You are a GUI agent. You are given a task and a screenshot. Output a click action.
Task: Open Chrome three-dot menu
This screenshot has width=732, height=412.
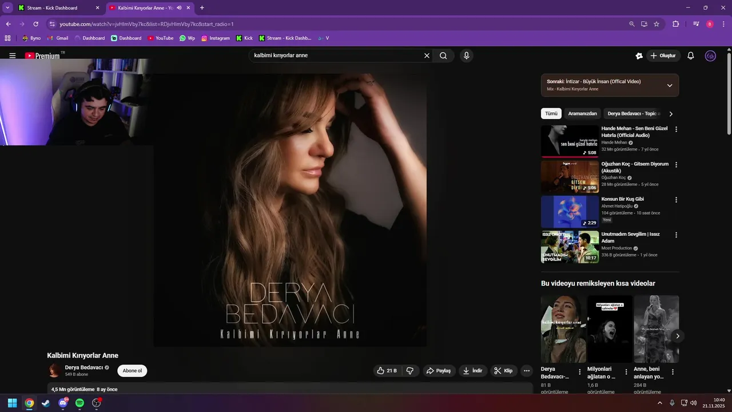[x=723, y=24]
